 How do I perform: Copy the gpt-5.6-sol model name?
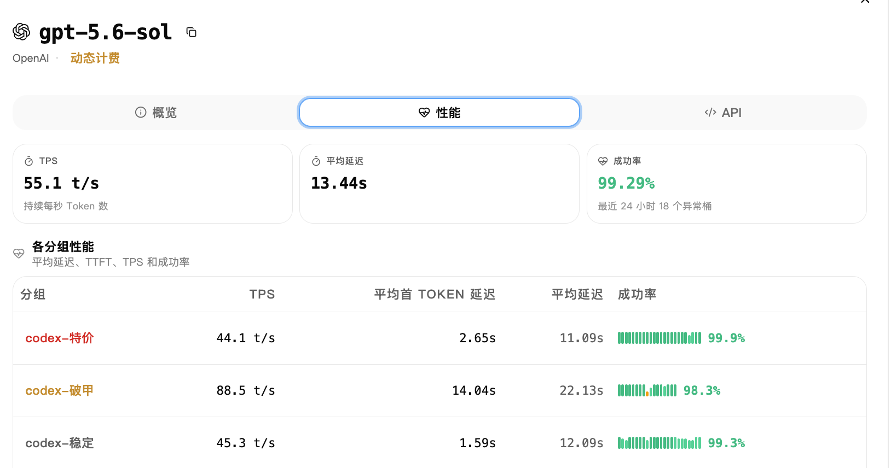click(x=191, y=32)
